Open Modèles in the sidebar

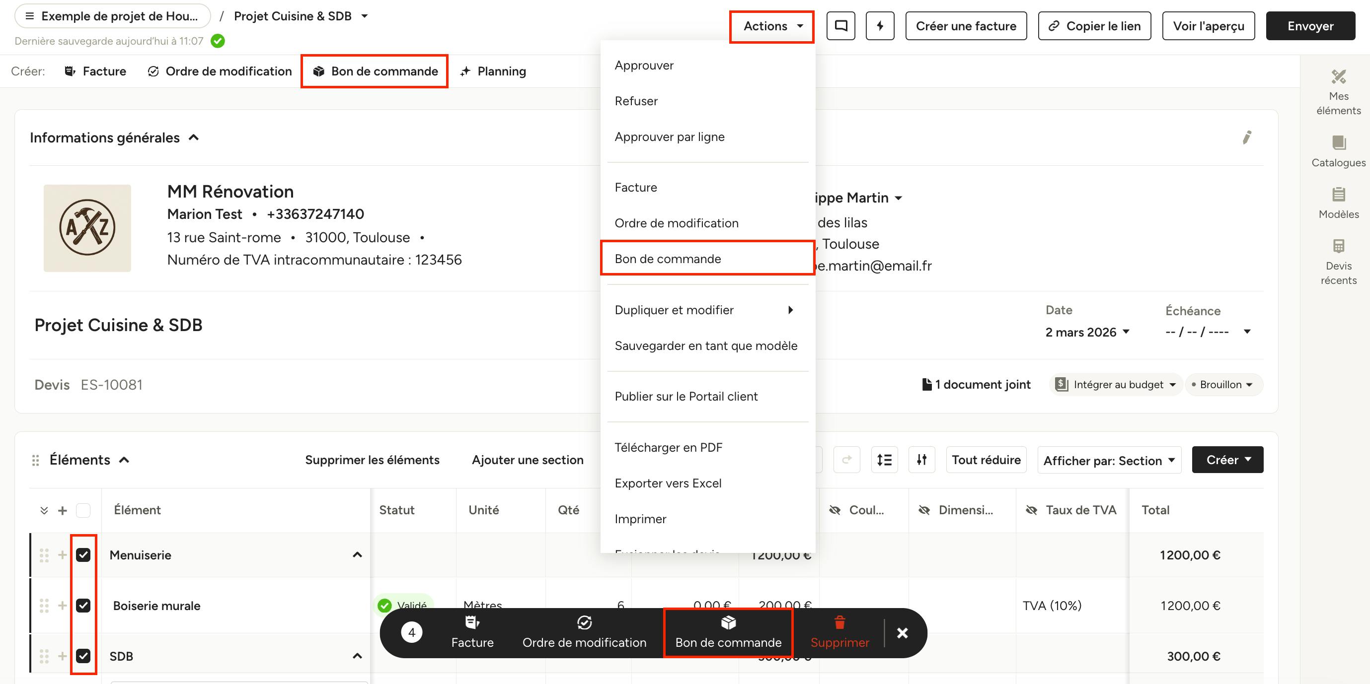1338,204
